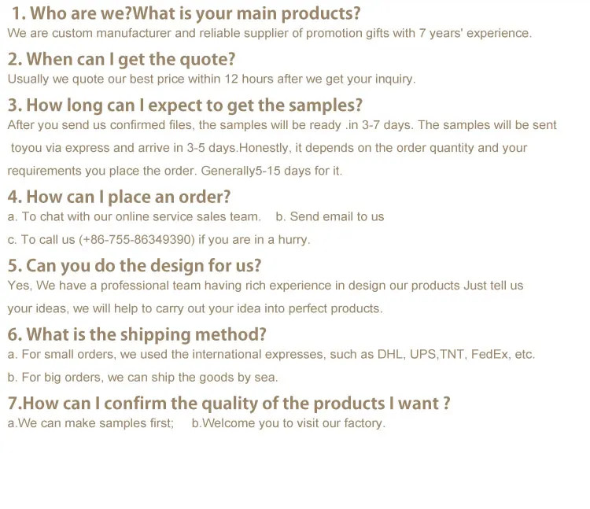Screen dimensions: 590x509
Task: Click "For big orders, we can ship by sea"
Action: click(x=142, y=378)
